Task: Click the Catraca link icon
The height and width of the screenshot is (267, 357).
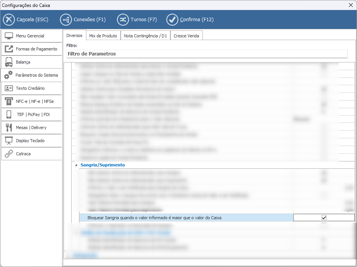Action: [x=9, y=154]
